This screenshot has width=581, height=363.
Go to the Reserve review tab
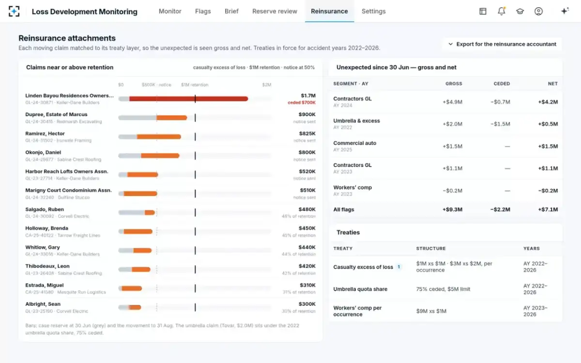[x=275, y=11]
